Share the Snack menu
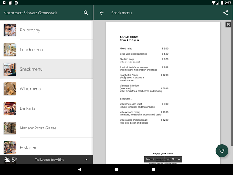233x175 pixels. (226, 13)
